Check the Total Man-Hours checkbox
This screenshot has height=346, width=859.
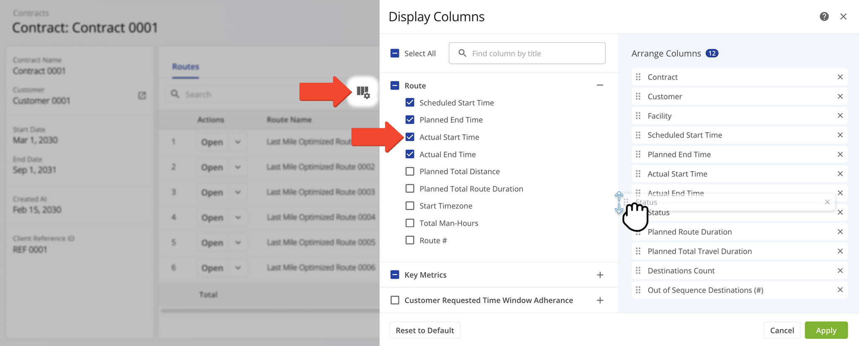coord(410,223)
